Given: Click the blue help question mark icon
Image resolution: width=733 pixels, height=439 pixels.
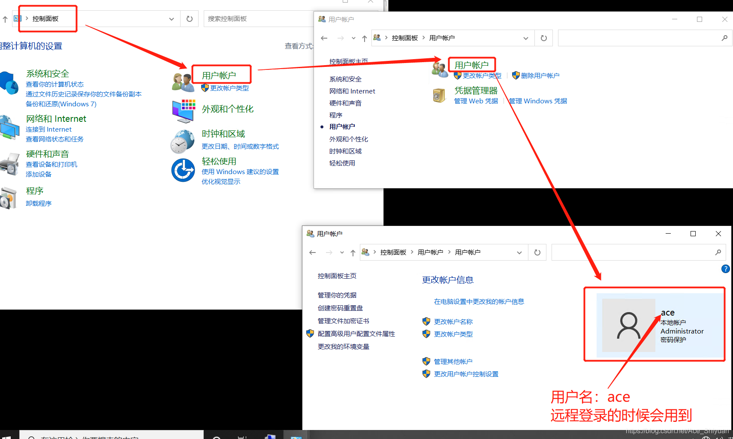Looking at the screenshot, I should click(725, 269).
